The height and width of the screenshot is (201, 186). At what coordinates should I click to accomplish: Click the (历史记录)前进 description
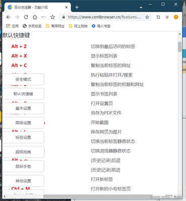click(x=106, y=170)
